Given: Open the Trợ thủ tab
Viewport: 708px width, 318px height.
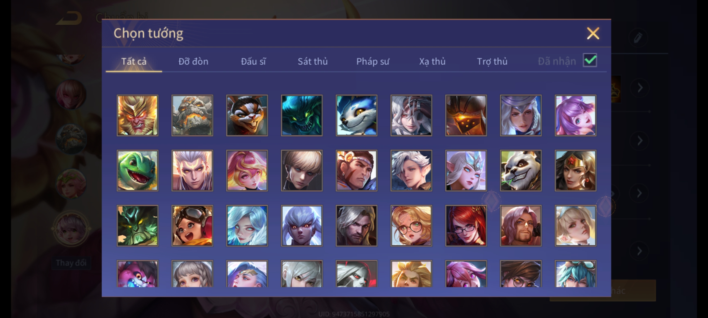Looking at the screenshot, I should [492, 61].
